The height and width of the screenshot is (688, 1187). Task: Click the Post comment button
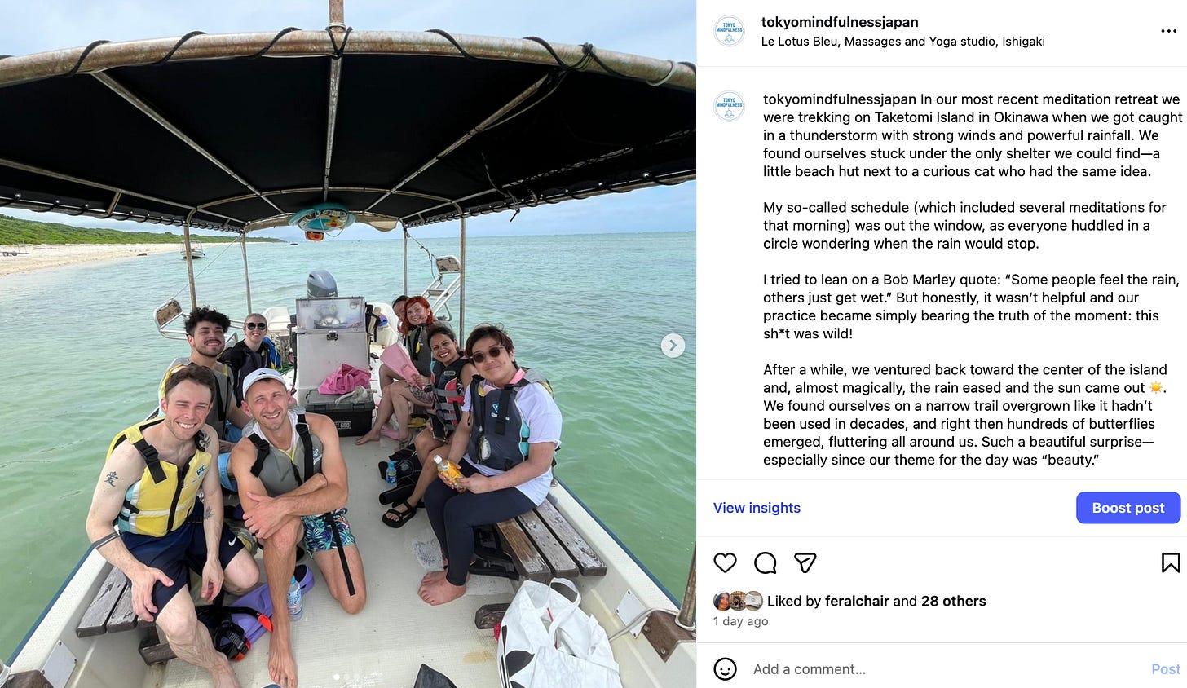click(x=1166, y=669)
